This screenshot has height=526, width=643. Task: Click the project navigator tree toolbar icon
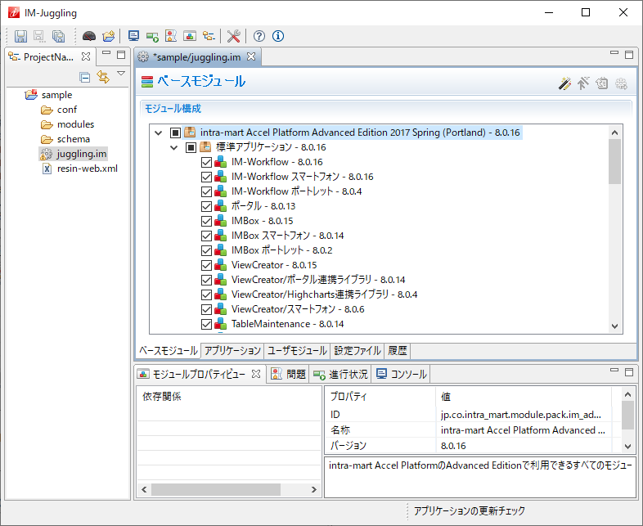209,36
